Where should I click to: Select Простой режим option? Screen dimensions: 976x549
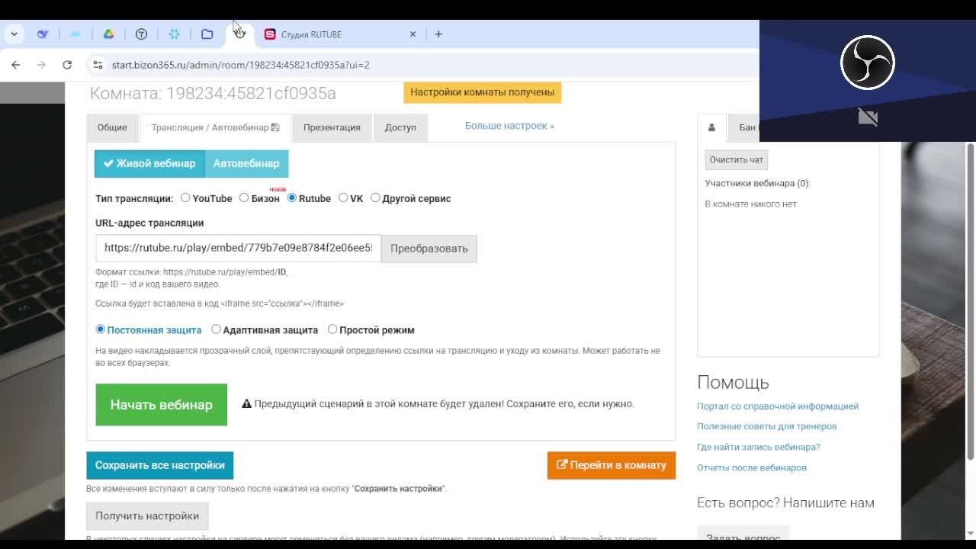[332, 329]
